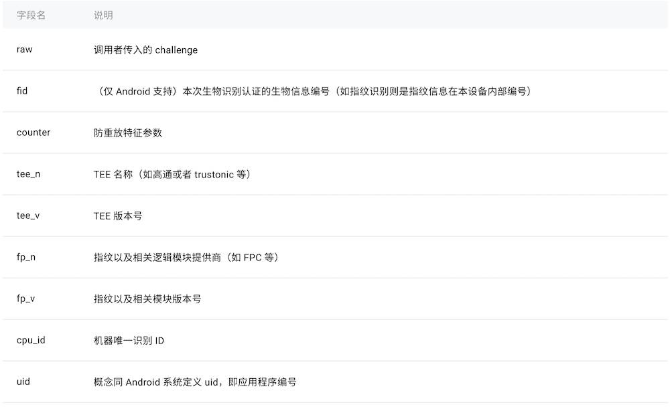The width and height of the screenshot is (670, 407).
Task: Click the 调用者传入的 challenge description
Action: click(x=145, y=50)
